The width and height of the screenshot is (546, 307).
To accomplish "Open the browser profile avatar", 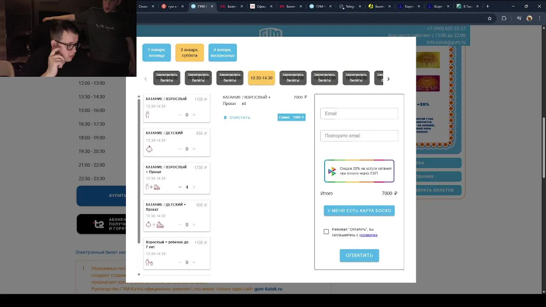I will click(x=529, y=18).
